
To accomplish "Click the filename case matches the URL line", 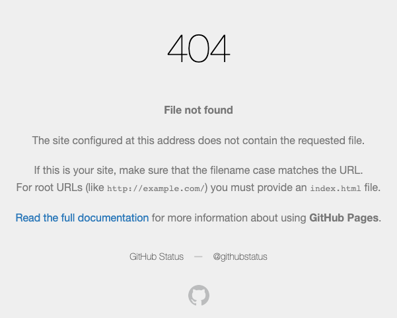I will click(x=198, y=171).
